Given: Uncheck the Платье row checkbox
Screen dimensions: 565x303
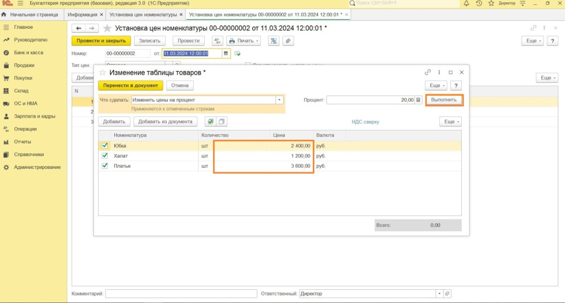Looking at the screenshot, I should point(105,166).
